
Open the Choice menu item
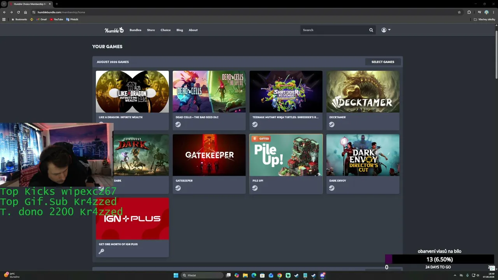tap(166, 30)
